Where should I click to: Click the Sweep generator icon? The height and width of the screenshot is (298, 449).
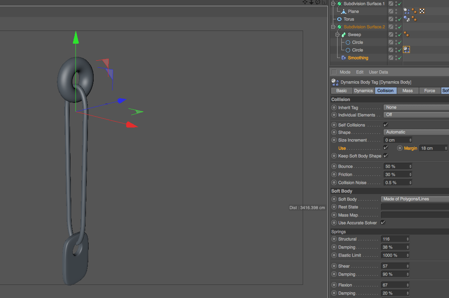pyautogui.click(x=343, y=34)
